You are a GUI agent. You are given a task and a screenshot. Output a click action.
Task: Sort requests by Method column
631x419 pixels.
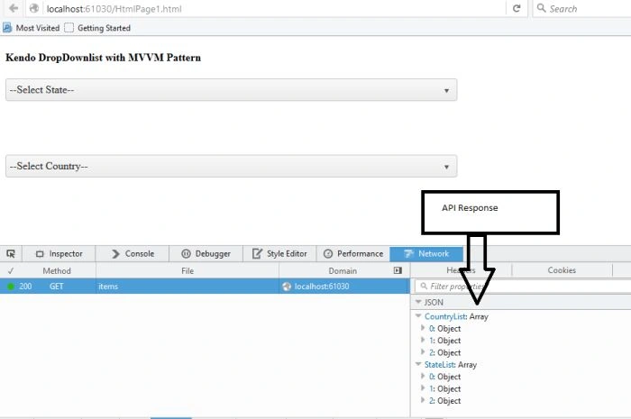pos(57,271)
